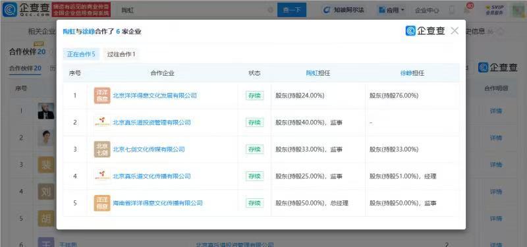Open 详情 for background row 1

pos(496,111)
